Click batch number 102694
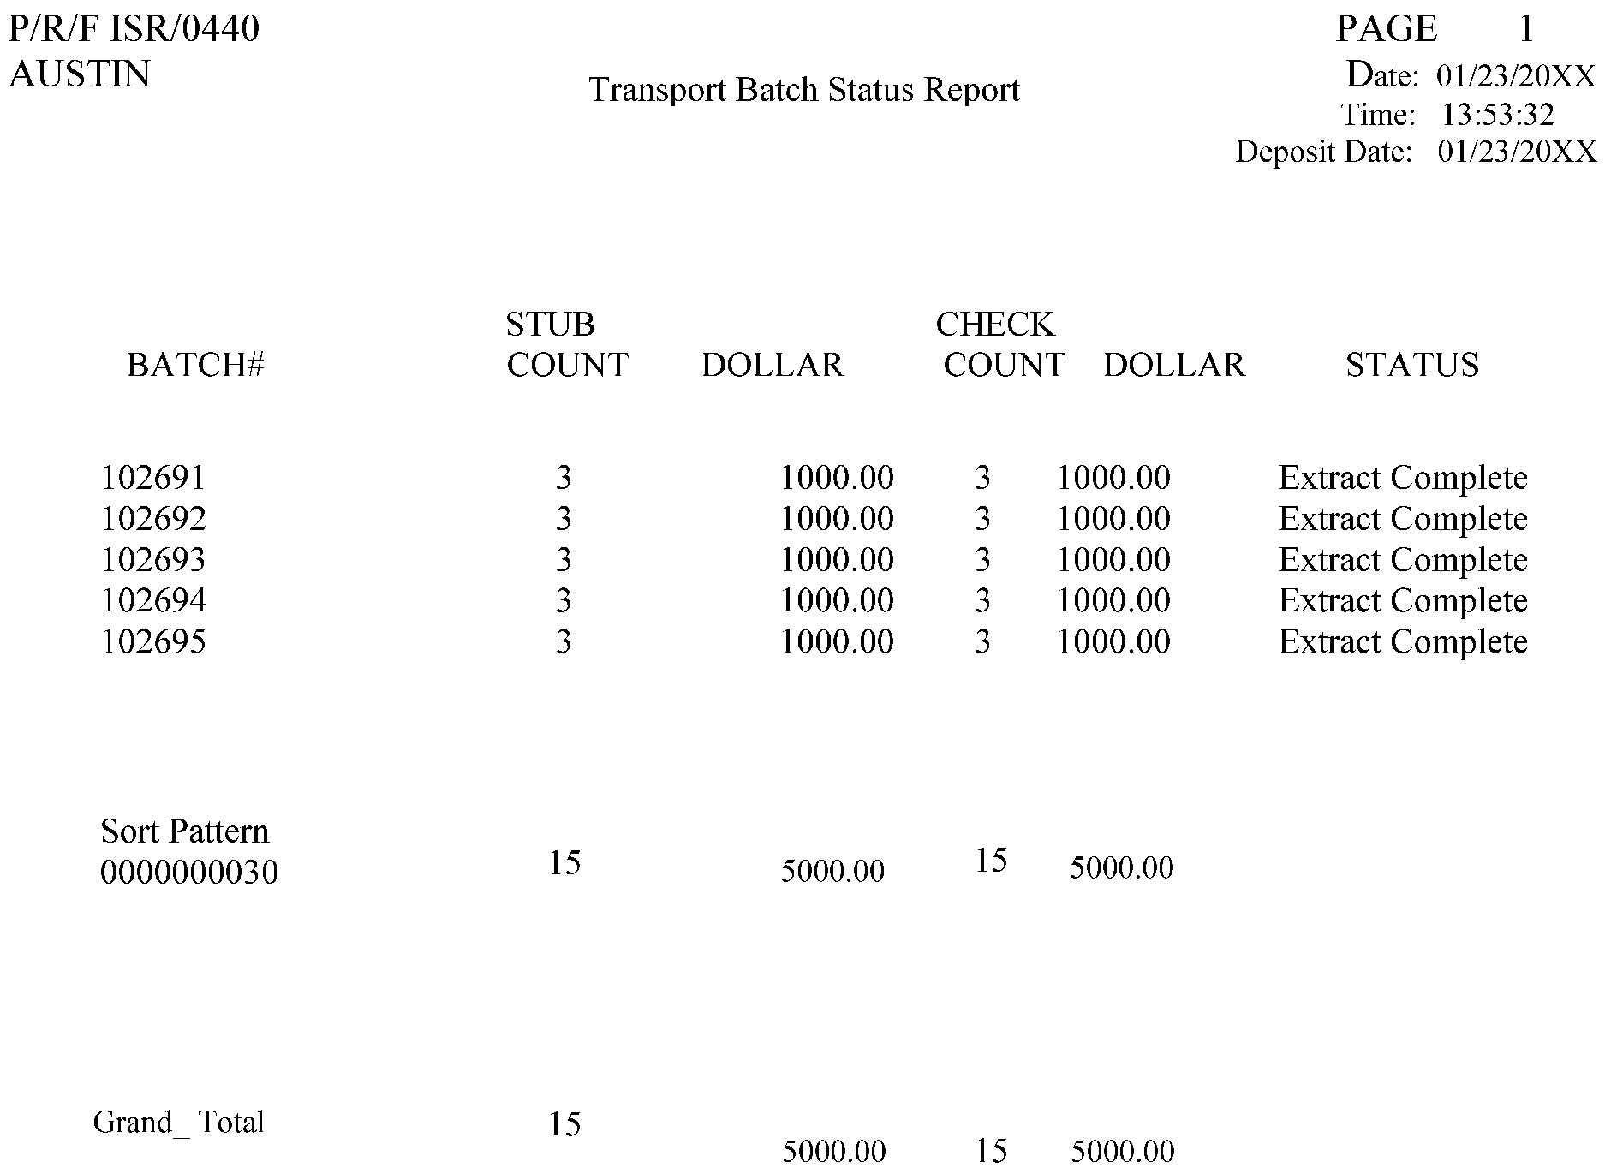This screenshot has height=1174, width=1611. [154, 601]
